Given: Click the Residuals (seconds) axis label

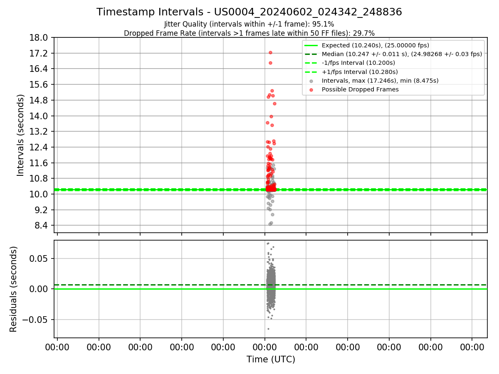Looking at the screenshot, I should pyautogui.click(x=13, y=289).
